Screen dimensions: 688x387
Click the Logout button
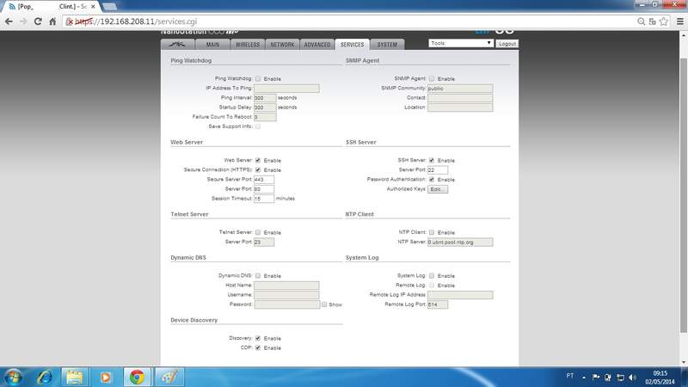[507, 44]
